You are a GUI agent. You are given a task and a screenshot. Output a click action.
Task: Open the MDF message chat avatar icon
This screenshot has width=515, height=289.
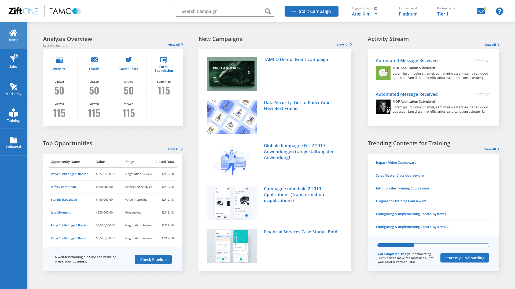pyautogui.click(x=383, y=73)
